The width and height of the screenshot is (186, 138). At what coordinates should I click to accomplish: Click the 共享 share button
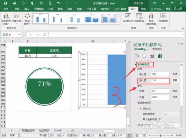[178, 9]
